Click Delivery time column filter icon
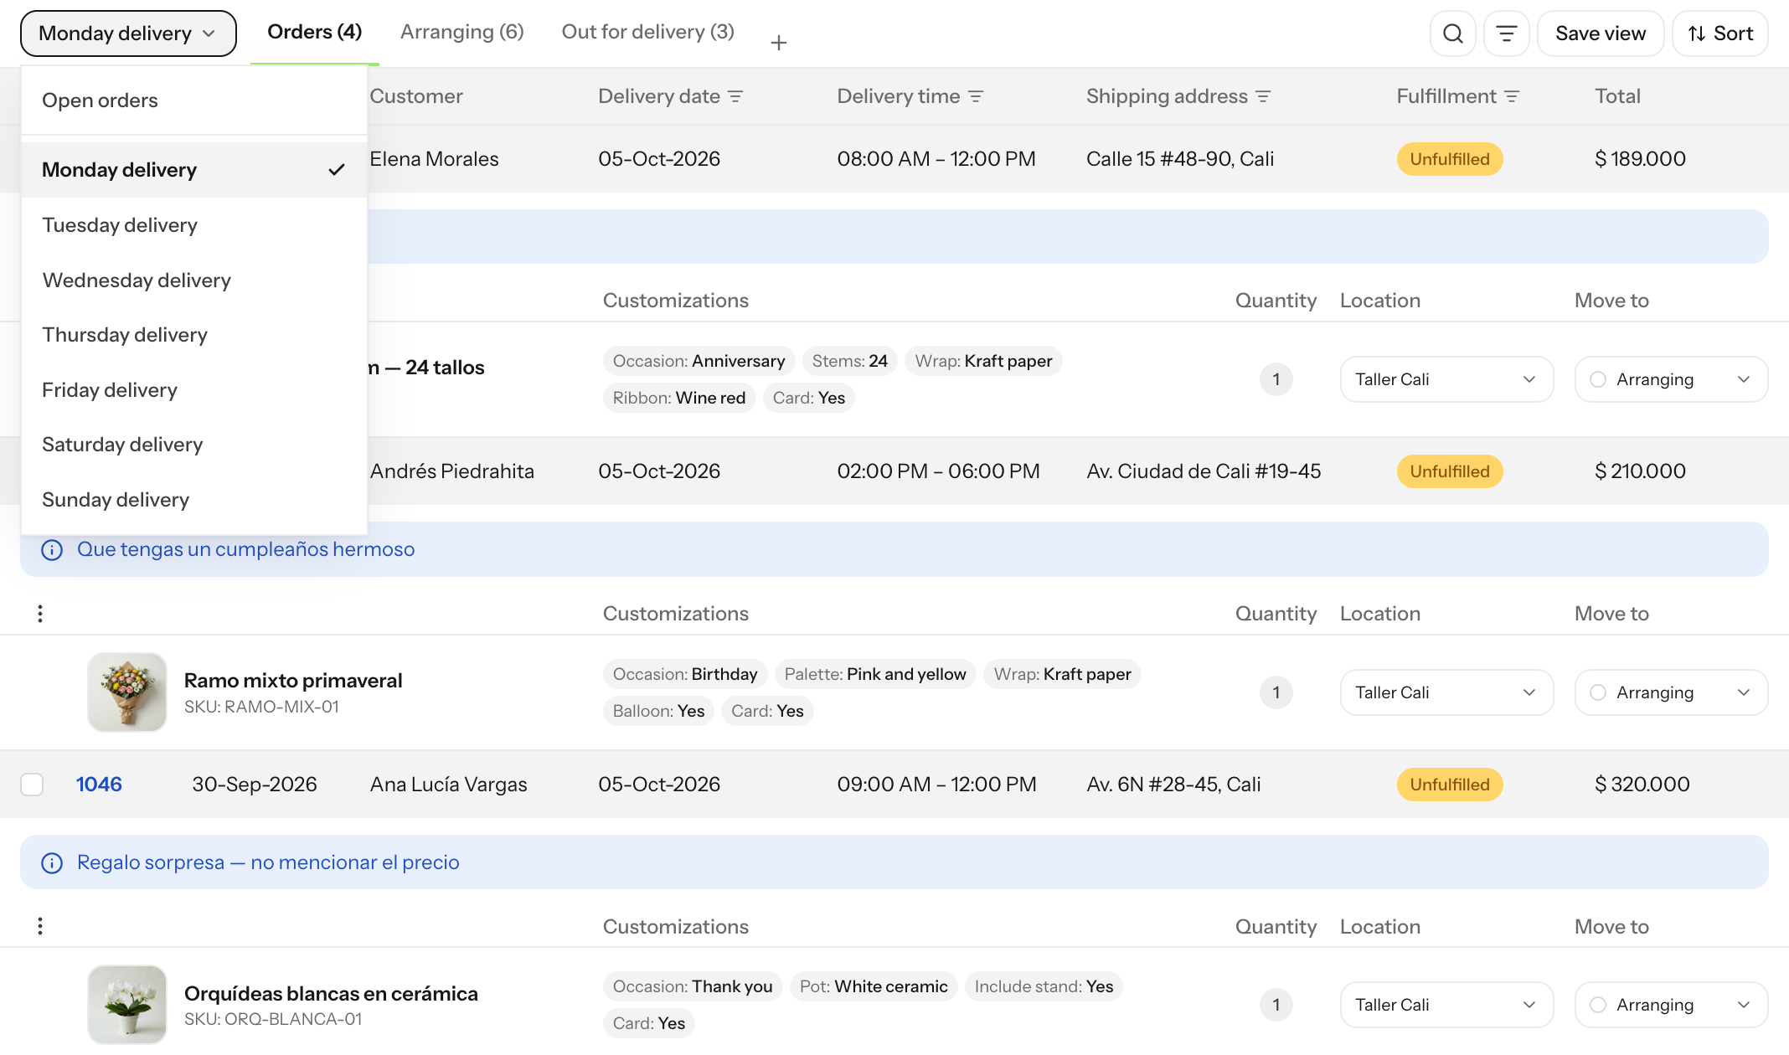This screenshot has width=1789, height=1055. [x=976, y=97]
